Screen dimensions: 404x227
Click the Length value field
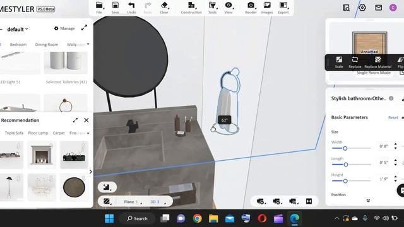point(384,163)
